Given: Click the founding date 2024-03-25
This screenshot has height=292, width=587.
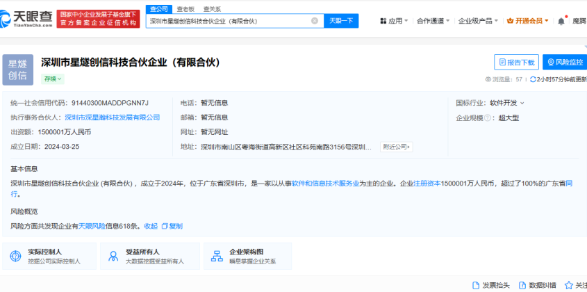Looking at the screenshot, I should (x=62, y=147).
